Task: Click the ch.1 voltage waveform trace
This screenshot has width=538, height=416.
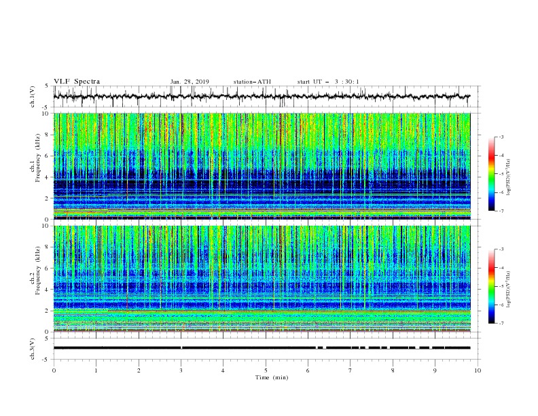Action: (x=262, y=97)
